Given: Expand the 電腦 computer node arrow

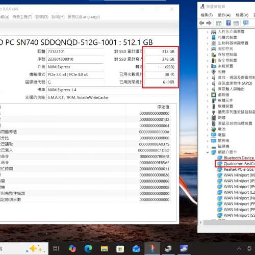Looking at the screenshot, I should click(x=208, y=135).
